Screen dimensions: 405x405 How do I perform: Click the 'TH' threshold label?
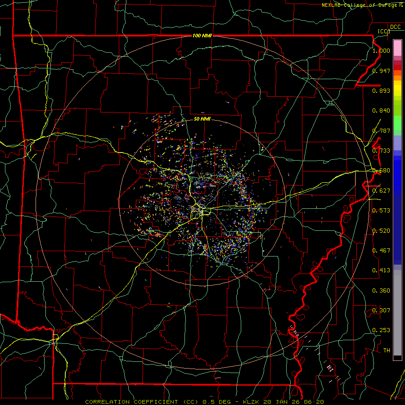387,351
